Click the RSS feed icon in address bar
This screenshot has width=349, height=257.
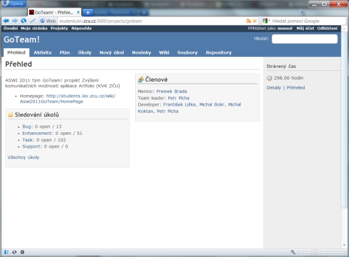click(x=248, y=21)
